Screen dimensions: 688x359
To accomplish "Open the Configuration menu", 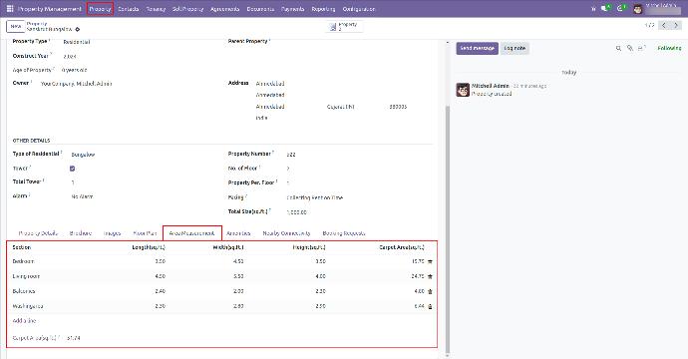I will (x=359, y=9).
